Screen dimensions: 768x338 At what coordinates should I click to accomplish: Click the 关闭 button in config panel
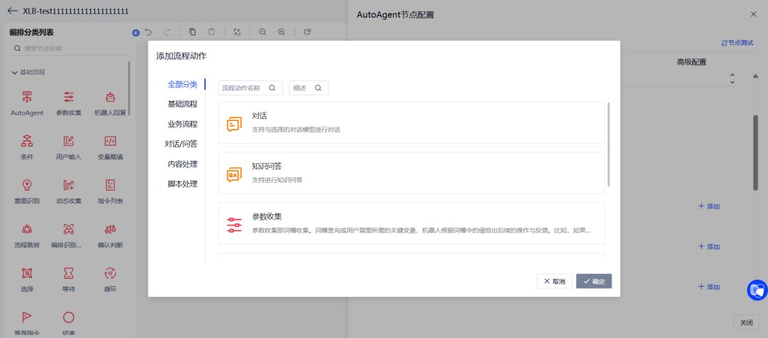(747, 322)
